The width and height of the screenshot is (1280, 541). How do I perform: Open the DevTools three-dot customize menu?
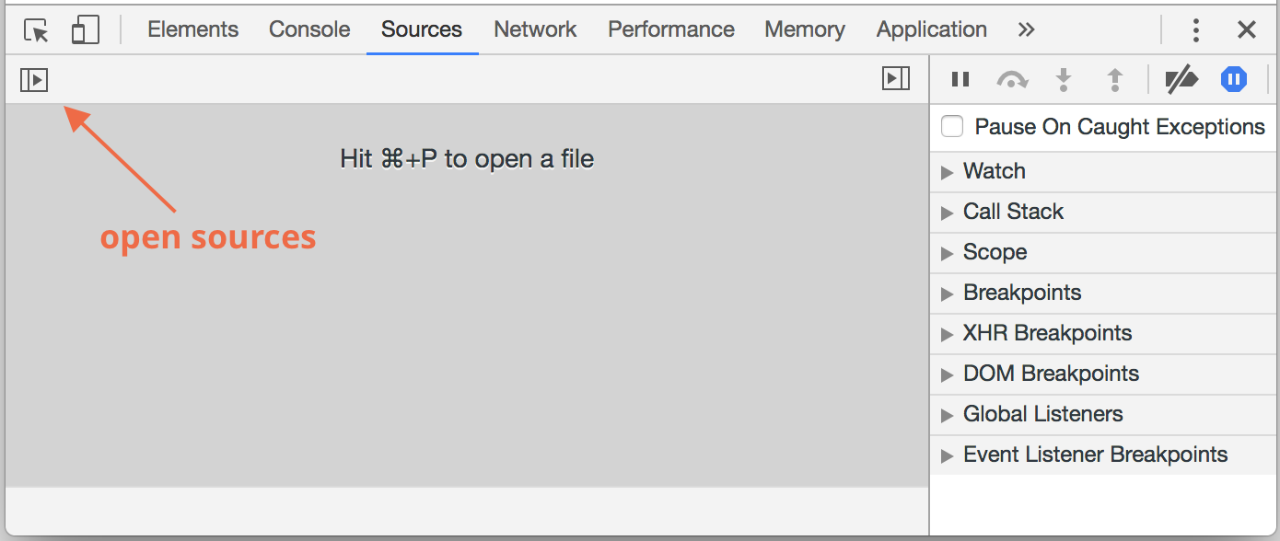(1195, 30)
